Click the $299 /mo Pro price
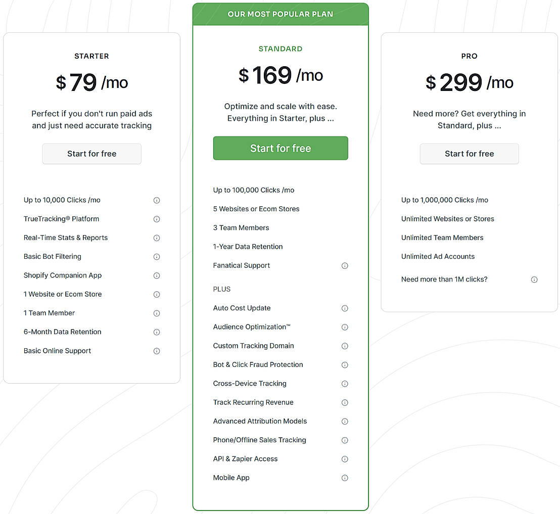This screenshot has height=514, width=560. [470, 82]
